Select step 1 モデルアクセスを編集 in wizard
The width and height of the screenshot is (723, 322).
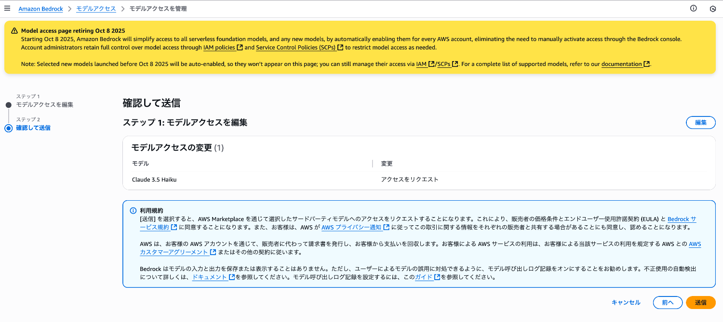(44, 104)
